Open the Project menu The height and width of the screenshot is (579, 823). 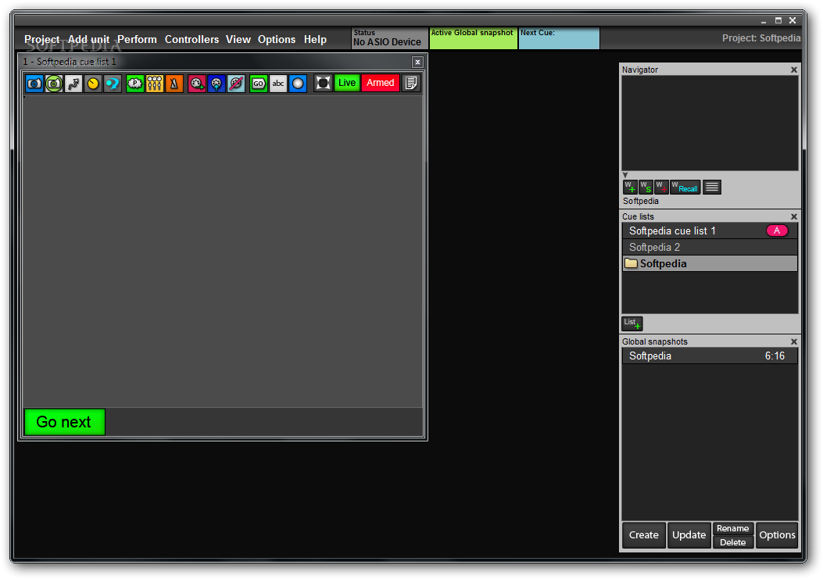point(42,39)
